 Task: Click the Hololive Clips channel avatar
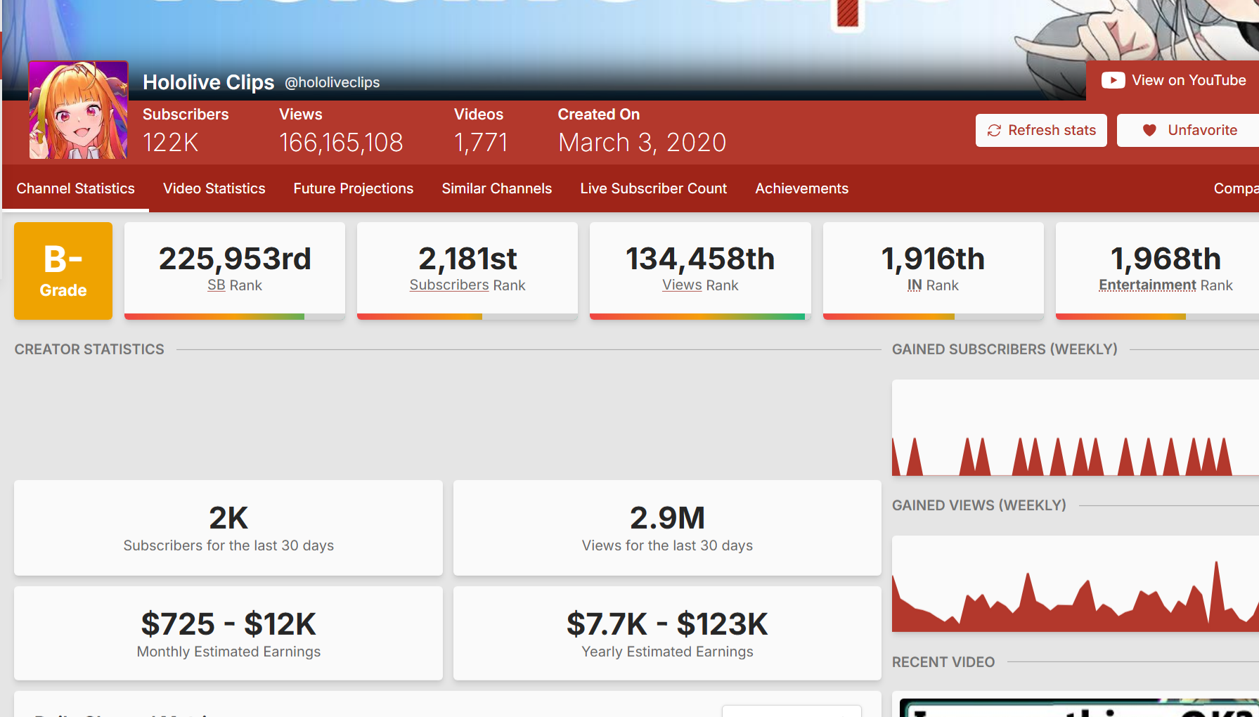(78, 110)
